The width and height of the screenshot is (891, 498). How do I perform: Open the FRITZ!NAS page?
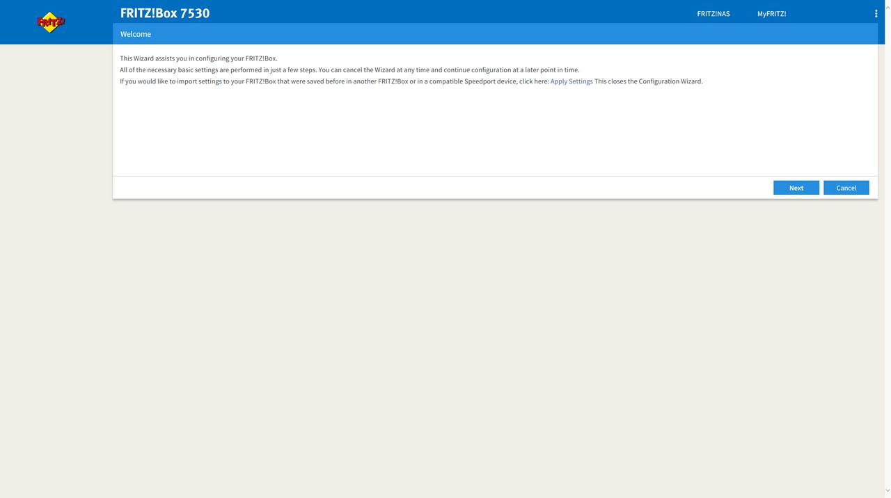[x=713, y=13]
